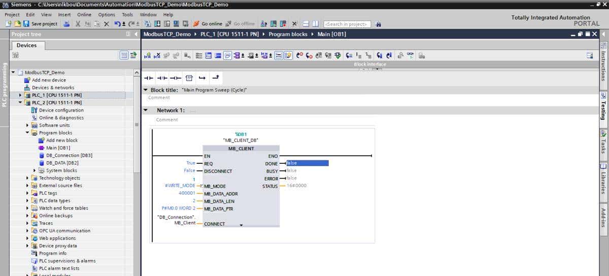
Task: Open DB_Connection [DB3] data block
Action: [69, 155]
